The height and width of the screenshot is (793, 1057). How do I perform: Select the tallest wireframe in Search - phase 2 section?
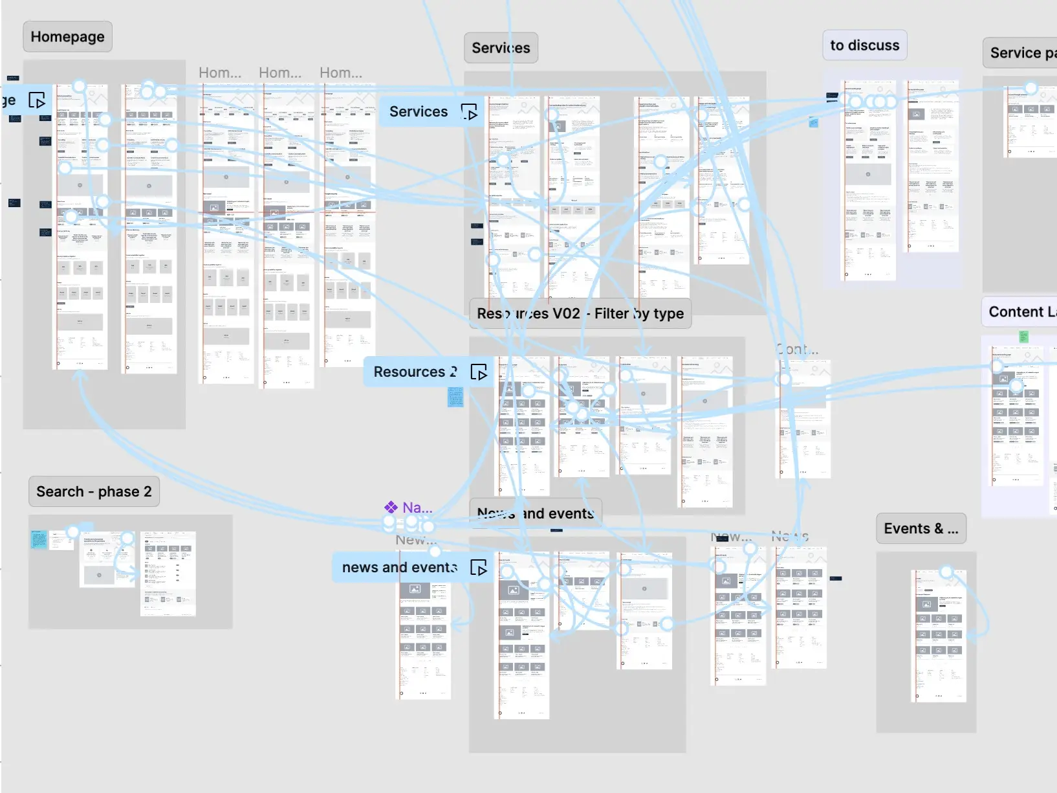[x=168, y=574]
